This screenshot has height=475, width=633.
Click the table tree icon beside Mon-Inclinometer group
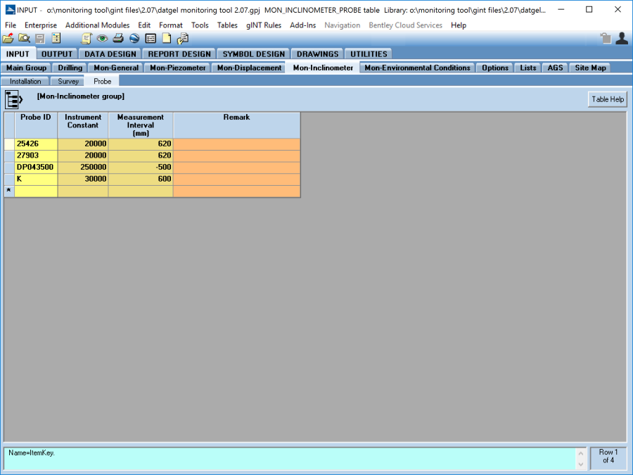pos(15,99)
